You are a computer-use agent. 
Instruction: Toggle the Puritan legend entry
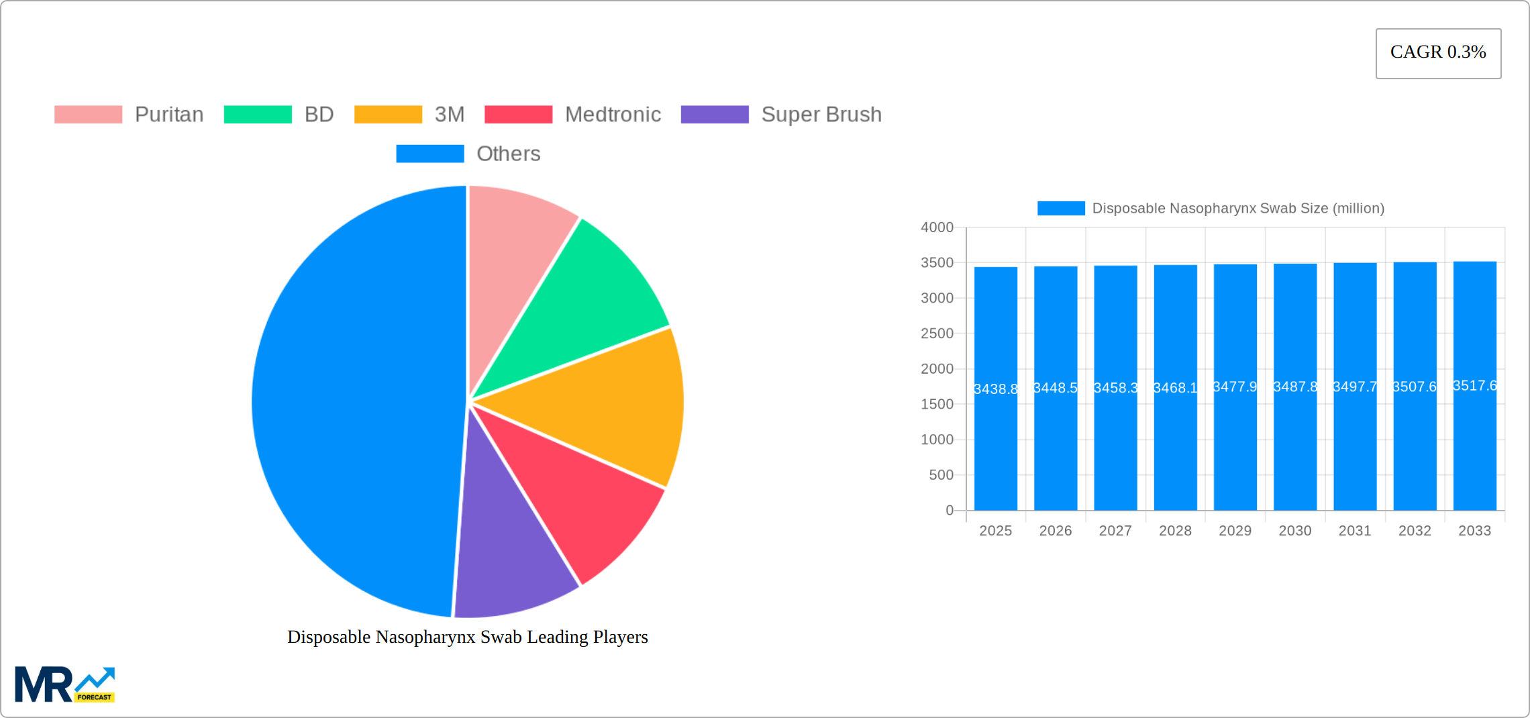(x=129, y=115)
